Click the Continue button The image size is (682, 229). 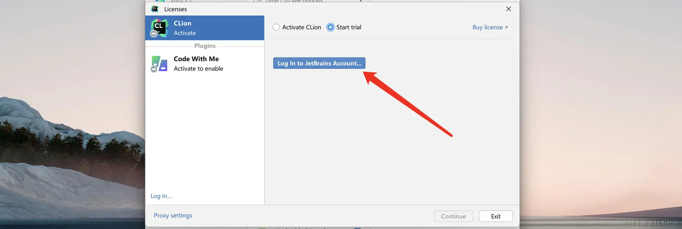coord(453,216)
